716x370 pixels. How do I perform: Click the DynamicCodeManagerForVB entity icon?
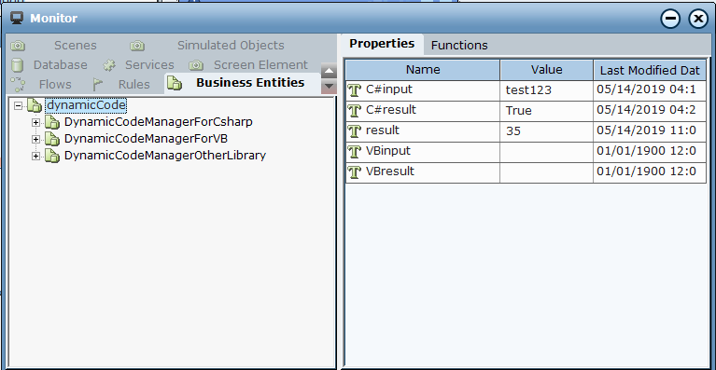pyautogui.click(x=52, y=139)
